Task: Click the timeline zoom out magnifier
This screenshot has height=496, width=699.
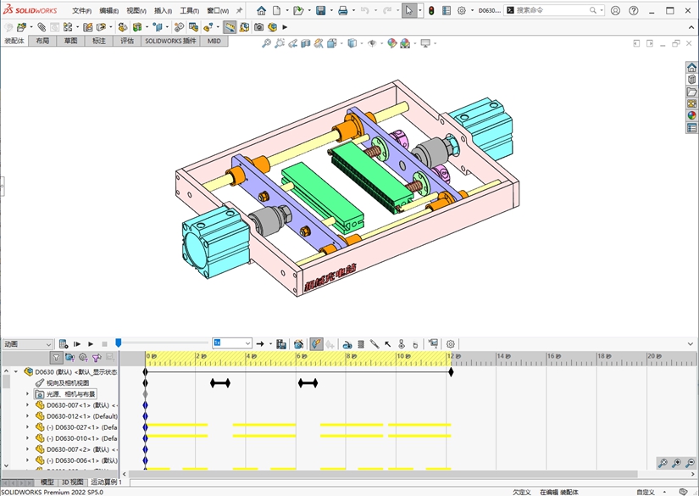Action: (691, 463)
